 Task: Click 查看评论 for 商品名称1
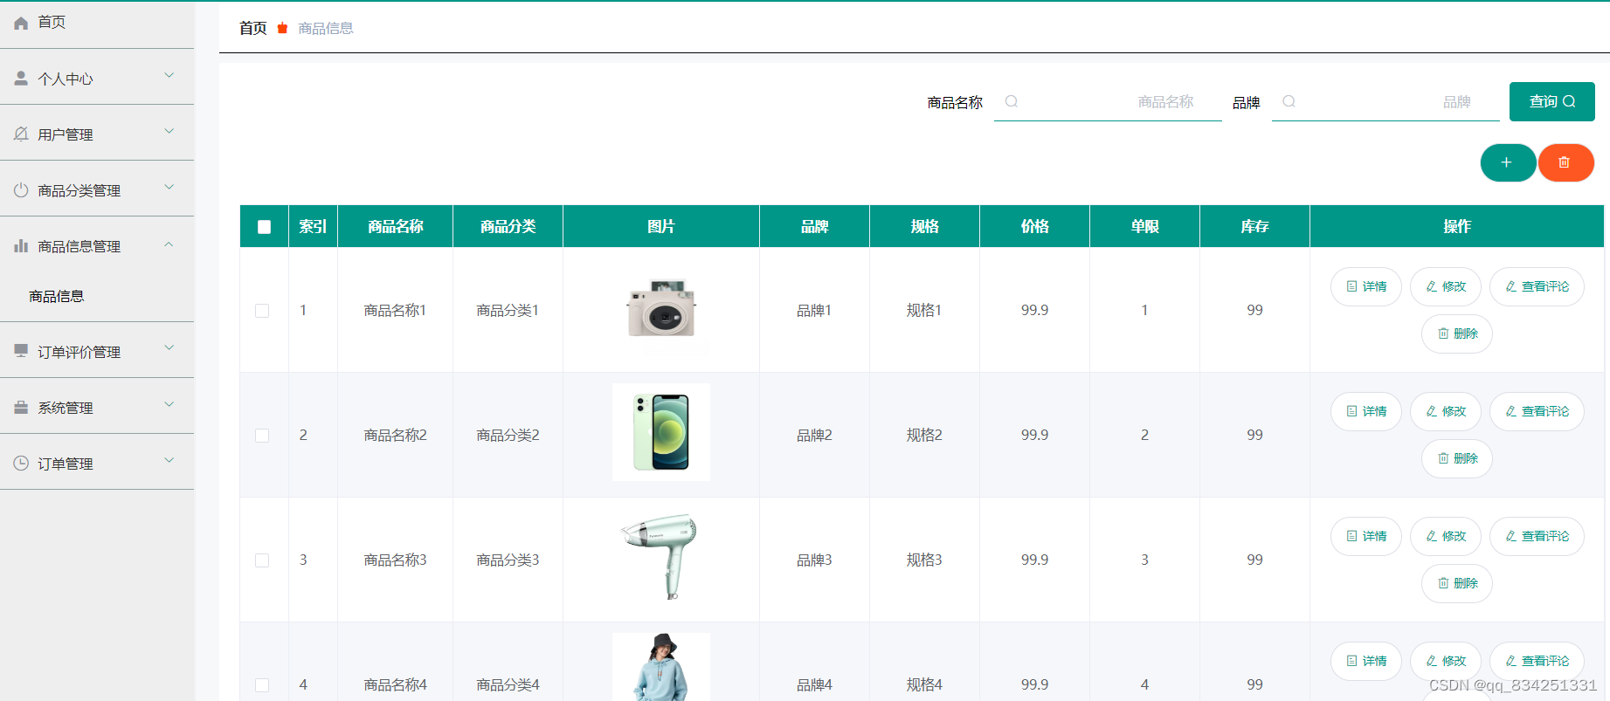1537,286
